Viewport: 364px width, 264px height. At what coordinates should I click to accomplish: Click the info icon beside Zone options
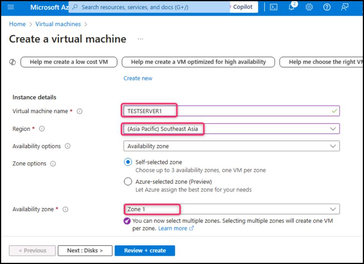(53, 164)
